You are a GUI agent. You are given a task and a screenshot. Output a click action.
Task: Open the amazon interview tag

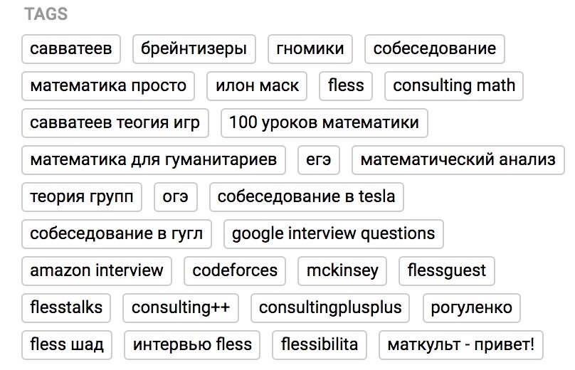coord(97,271)
